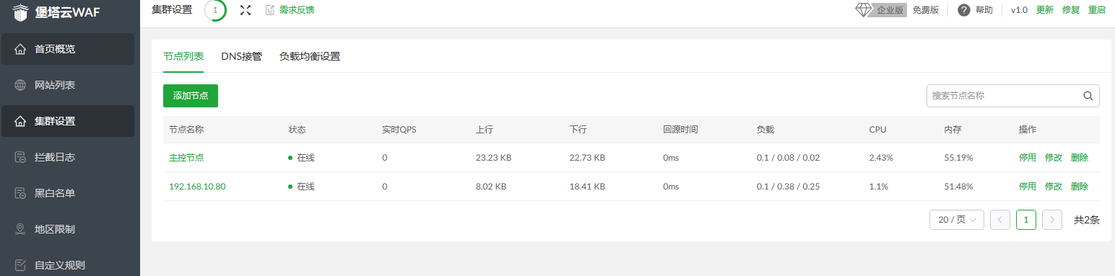This screenshot has width=1115, height=276.
Task: Go to previous page arrow
Action: [1000, 220]
